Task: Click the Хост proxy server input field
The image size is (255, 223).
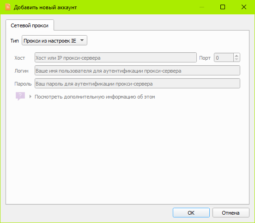Action: tap(115, 57)
